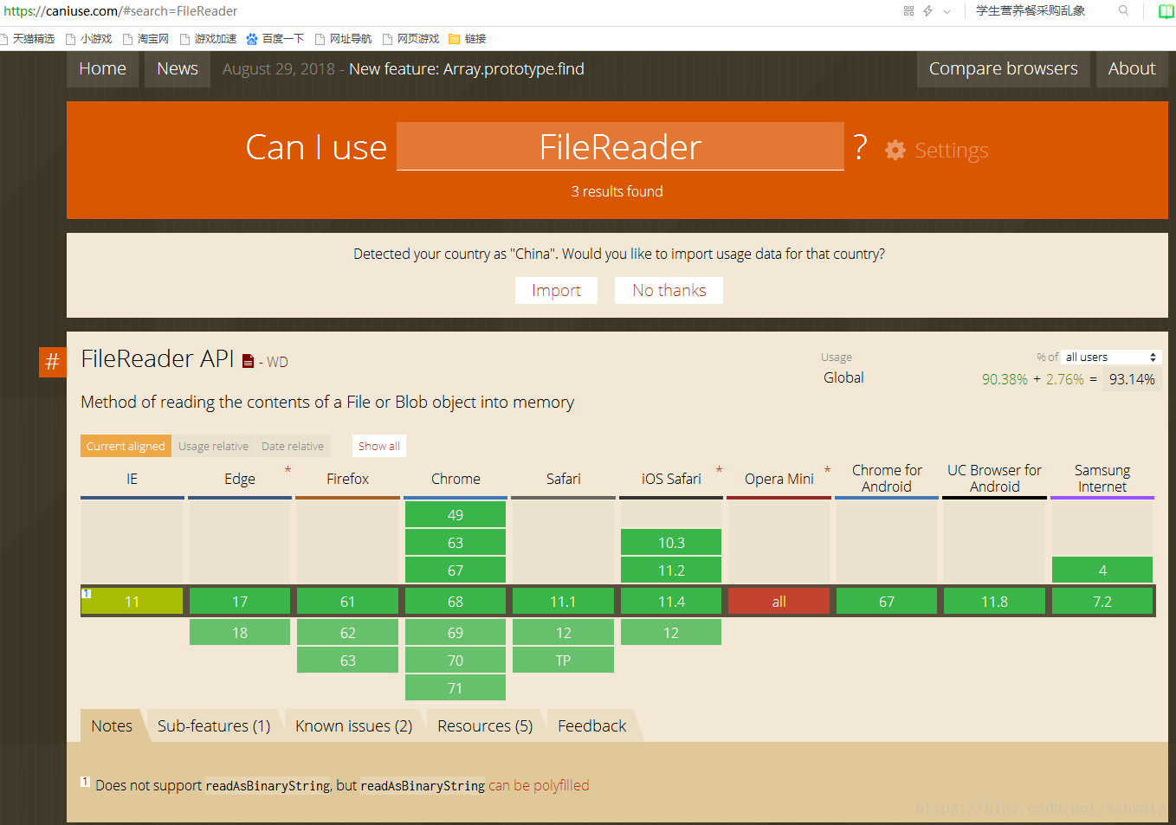Open the 百度一下 bookmark
The width and height of the screenshot is (1176, 825).
(275, 39)
